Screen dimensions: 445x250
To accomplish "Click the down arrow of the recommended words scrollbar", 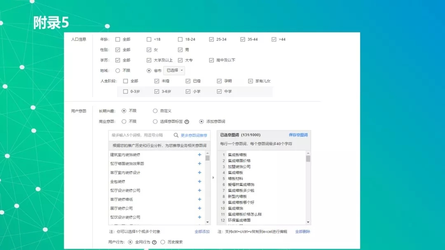I will pyautogui.click(x=207, y=222).
